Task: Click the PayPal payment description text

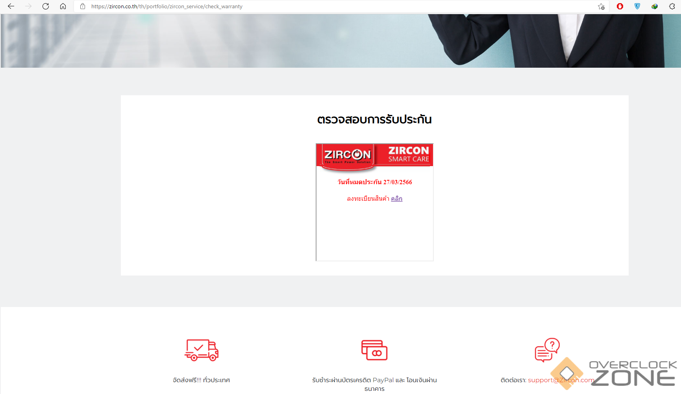Action: [x=374, y=384]
